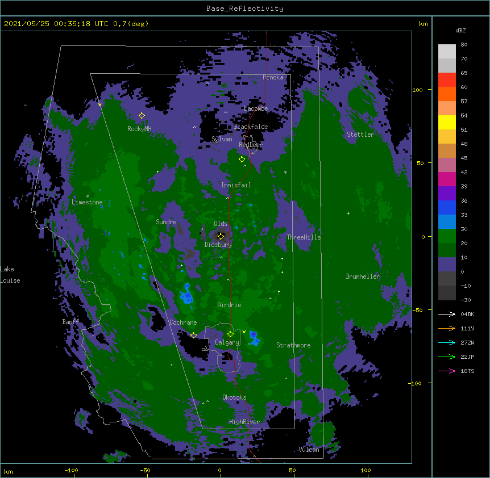Click the blue storm cell northwest of Airdrie

pyautogui.click(x=187, y=295)
